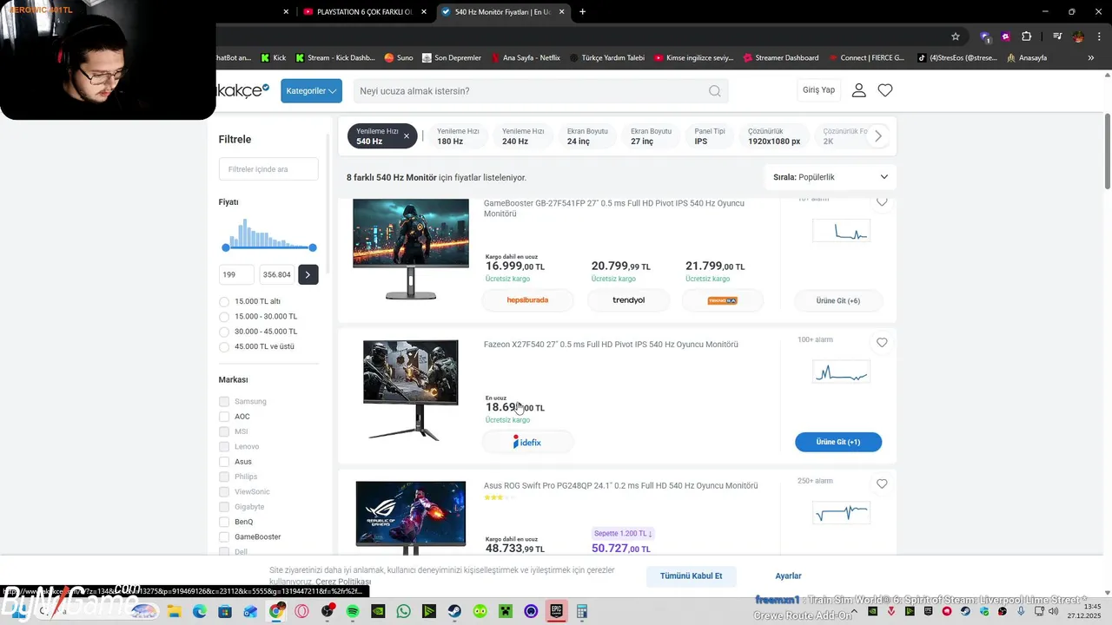The height and width of the screenshot is (625, 1112).
Task: Open Spotify from the taskbar
Action: 353,611
